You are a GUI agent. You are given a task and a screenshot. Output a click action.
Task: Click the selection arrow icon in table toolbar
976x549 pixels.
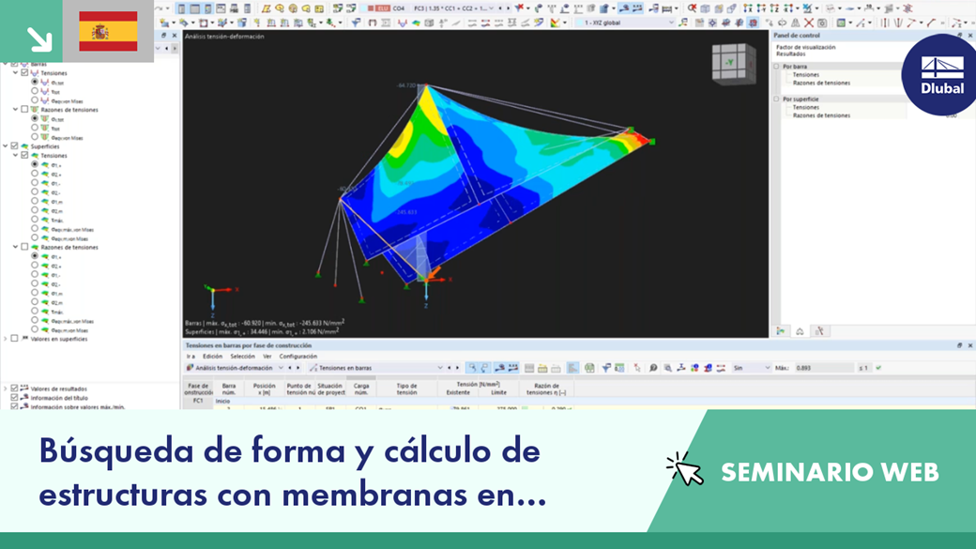click(x=637, y=368)
